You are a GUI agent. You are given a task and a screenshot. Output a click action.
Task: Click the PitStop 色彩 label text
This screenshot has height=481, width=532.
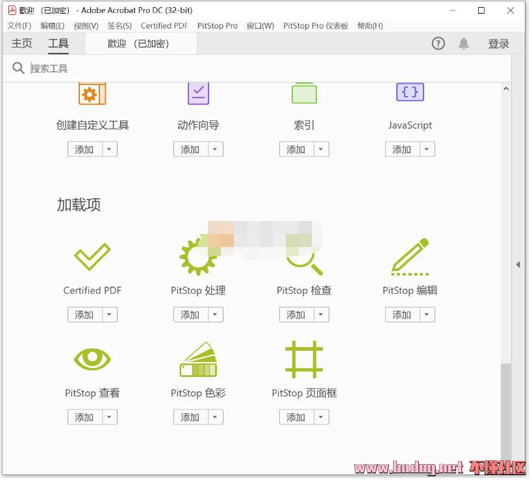[x=199, y=393]
